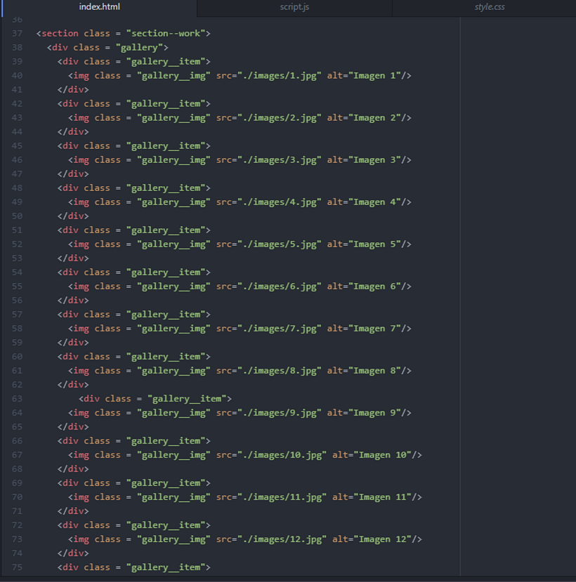Screen dimensions: 576x582
Task: Click the img line with src ./images/3.jpg
Action: [240, 160]
